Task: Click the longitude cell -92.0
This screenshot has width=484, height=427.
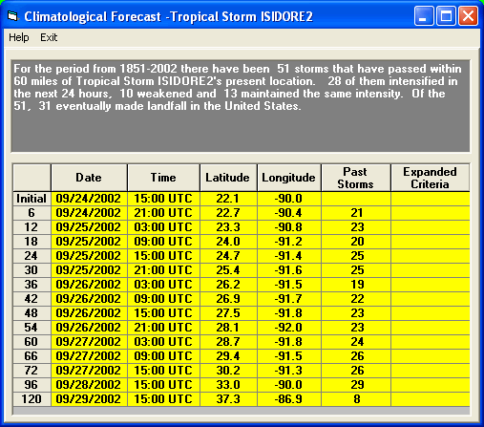Action: point(289,328)
